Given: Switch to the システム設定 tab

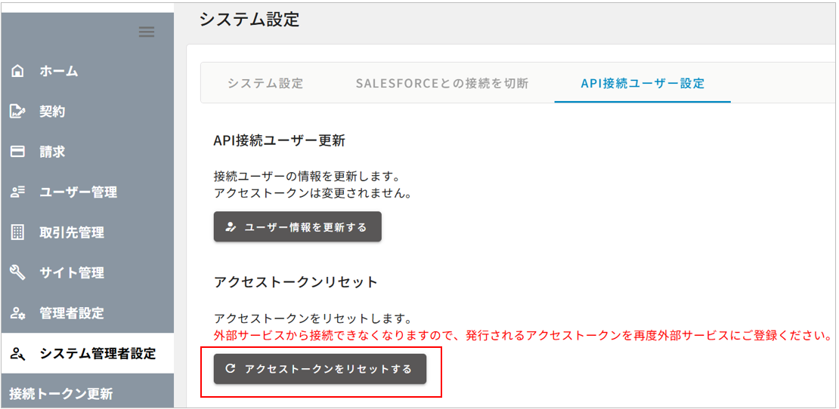Looking at the screenshot, I should (x=265, y=84).
